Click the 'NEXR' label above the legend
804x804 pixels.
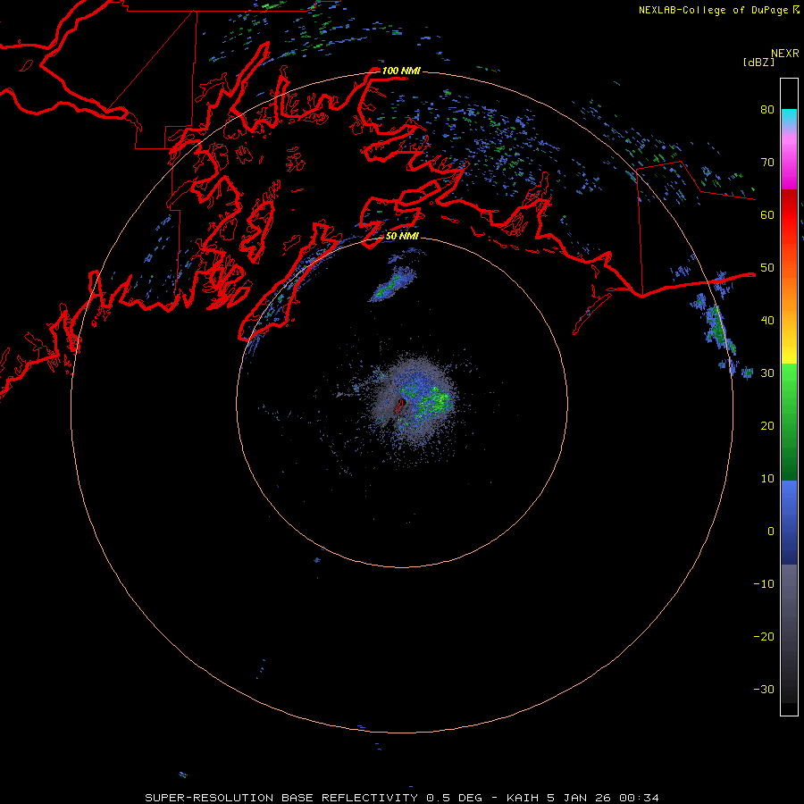[x=784, y=54]
